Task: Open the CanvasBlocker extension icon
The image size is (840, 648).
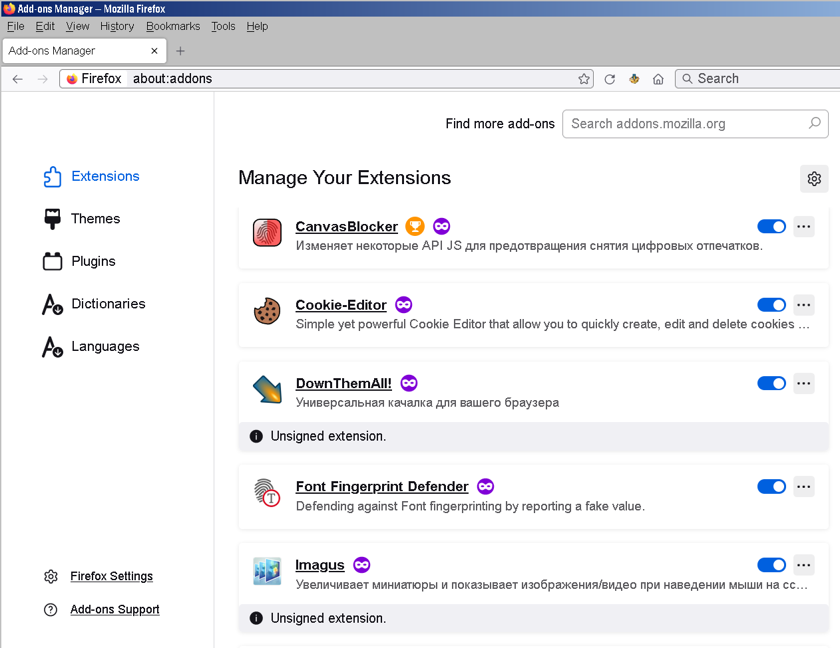Action: 267,233
